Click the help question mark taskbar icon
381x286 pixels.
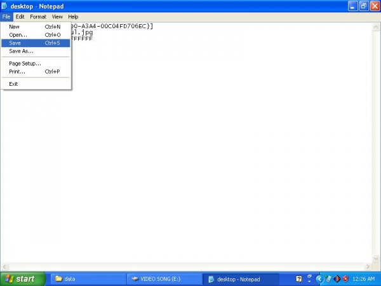(x=299, y=279)
